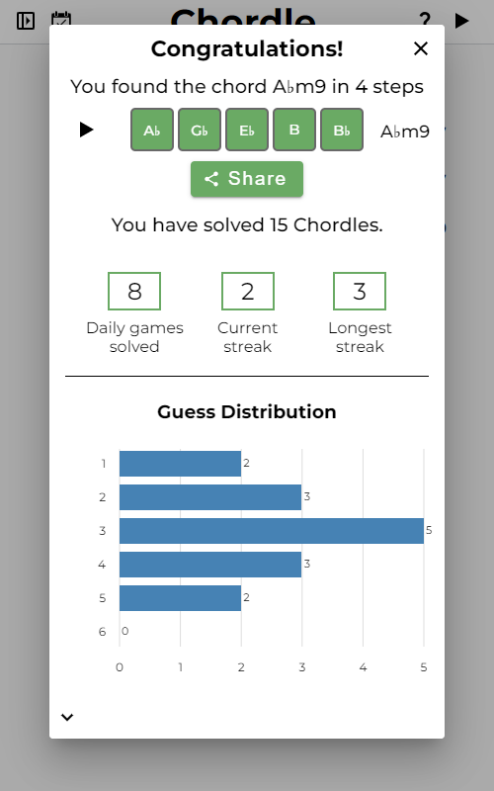Open the daily calendar icon
This screenshot has width=494, height=791.
coord(61,18)
